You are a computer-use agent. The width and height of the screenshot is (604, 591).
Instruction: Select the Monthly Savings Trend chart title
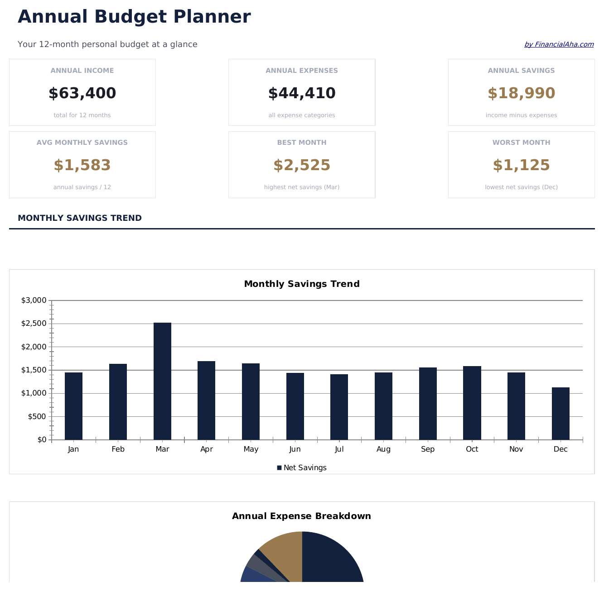click(x=302, y=284)
